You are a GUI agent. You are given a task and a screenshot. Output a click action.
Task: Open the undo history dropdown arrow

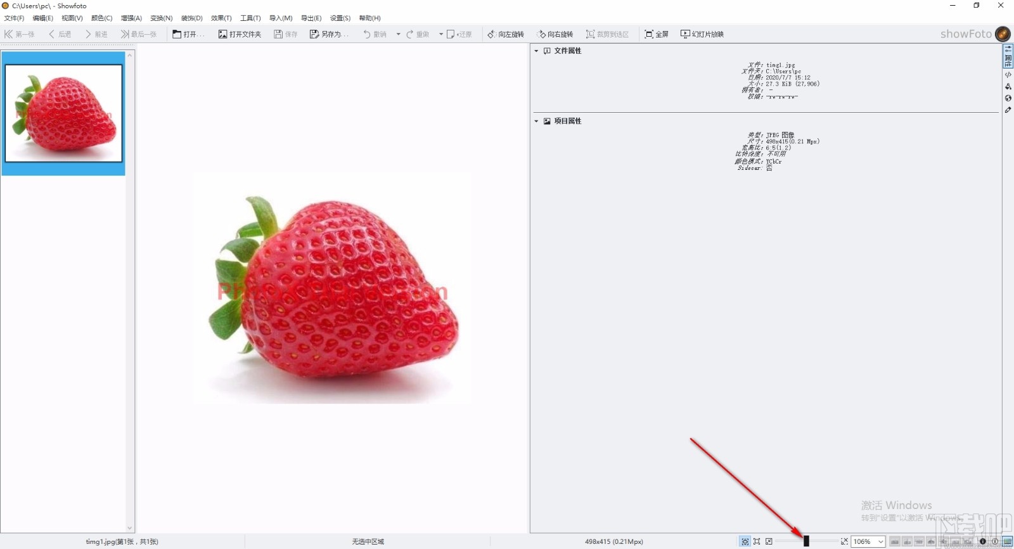click(398, 34)
